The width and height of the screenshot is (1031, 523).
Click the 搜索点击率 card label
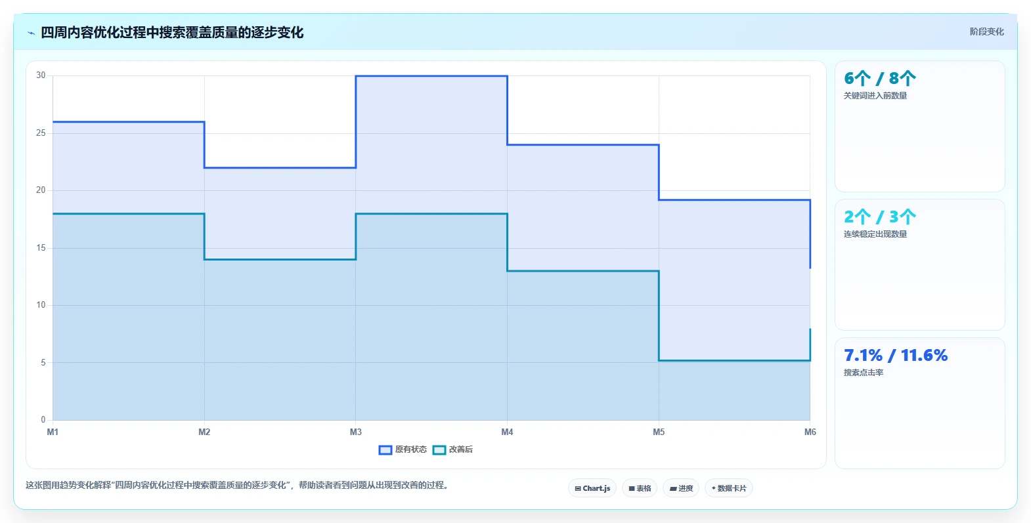864,373
